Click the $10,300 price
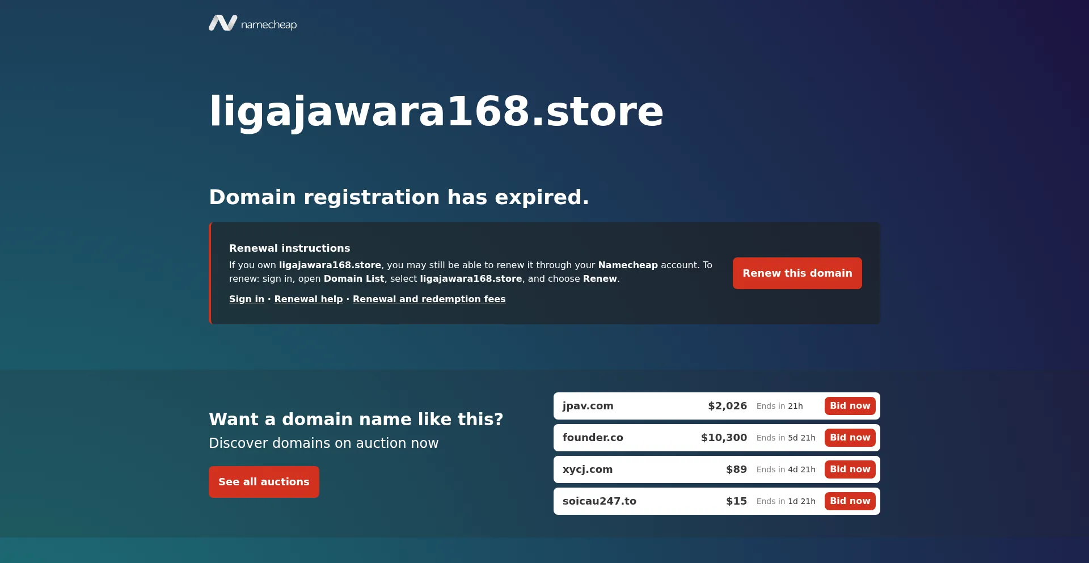 (724, 438)
